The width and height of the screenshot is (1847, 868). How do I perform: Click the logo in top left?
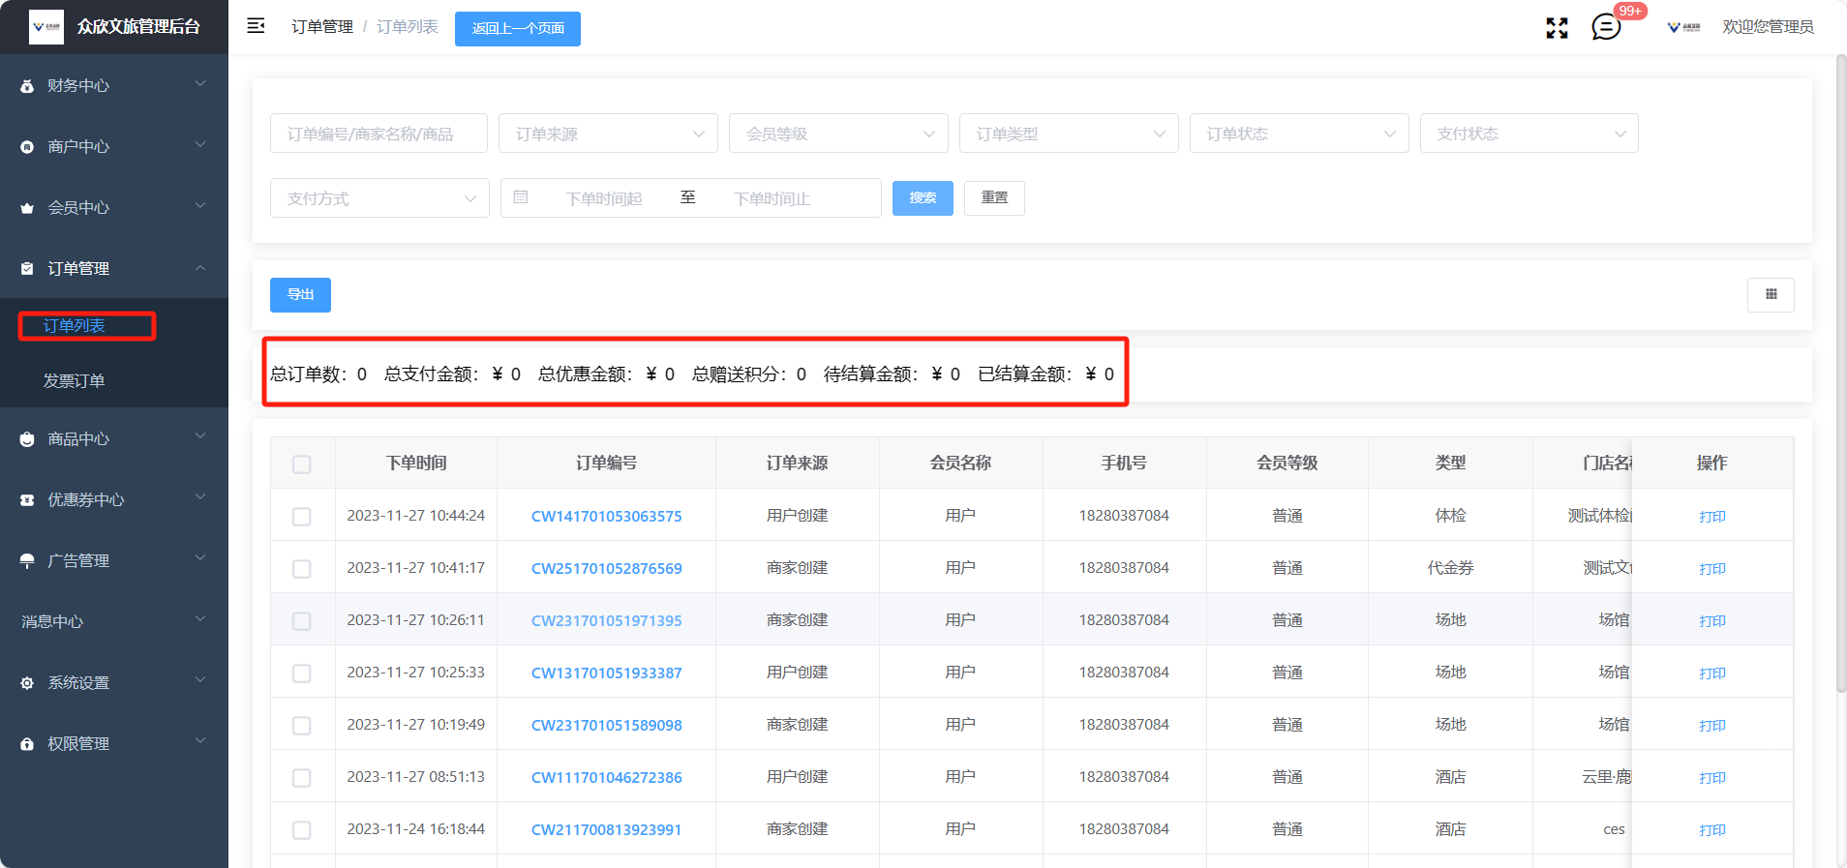(46, 26)
